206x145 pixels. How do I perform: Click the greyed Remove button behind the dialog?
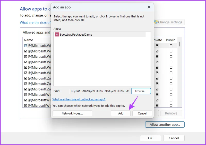[171, 113]
